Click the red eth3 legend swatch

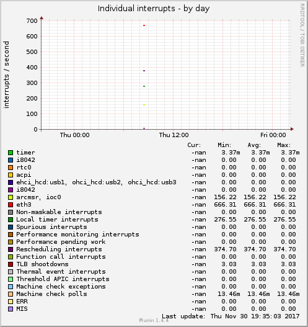tap(11, 205)
